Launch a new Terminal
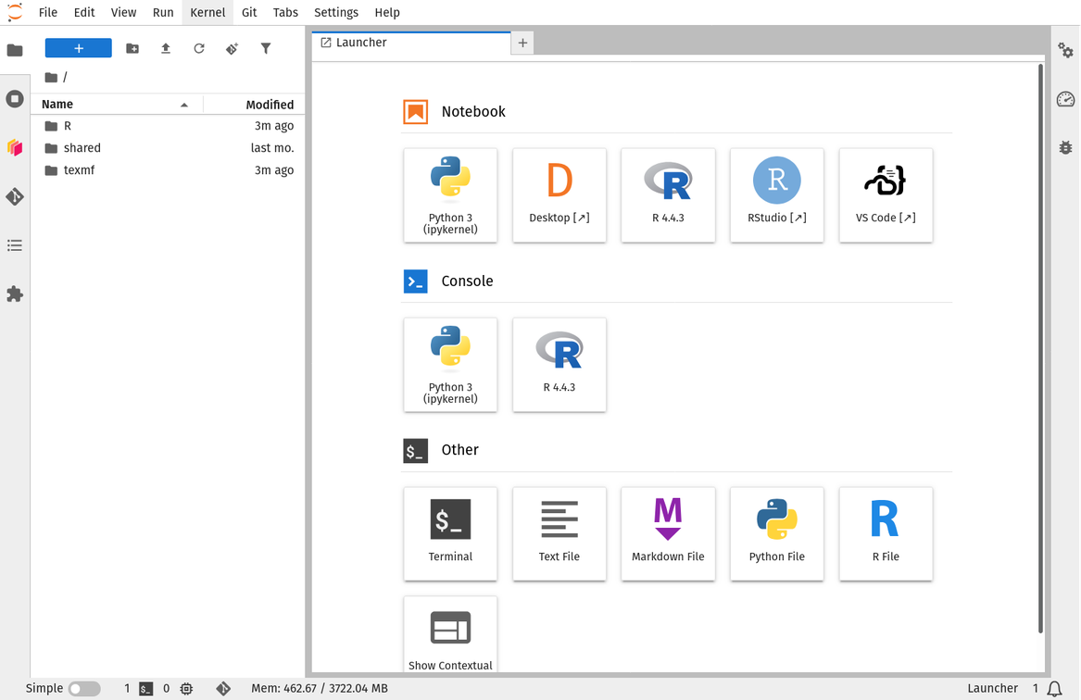Viewport: 1081px width, 700px height. tap(450, 533)
